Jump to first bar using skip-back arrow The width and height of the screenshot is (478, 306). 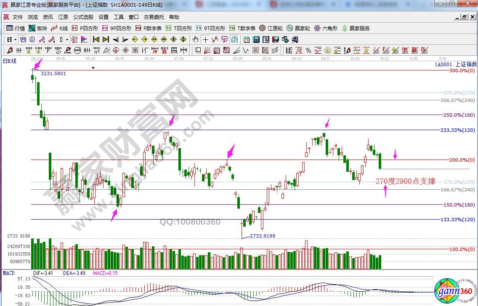pyautogui.click(x=96, y=39)
